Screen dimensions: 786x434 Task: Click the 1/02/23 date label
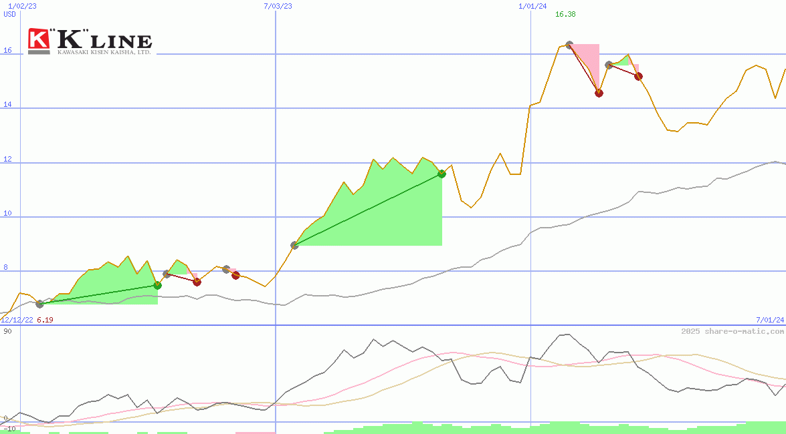pos(22,6)
